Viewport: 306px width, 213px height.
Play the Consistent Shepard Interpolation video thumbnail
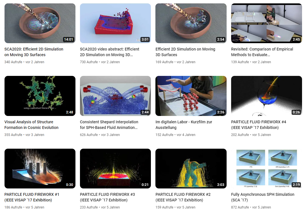click(x=115, y=96)
